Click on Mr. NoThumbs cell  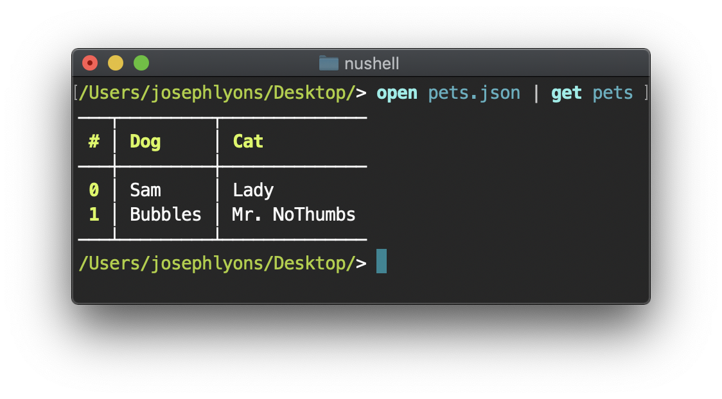292,214
